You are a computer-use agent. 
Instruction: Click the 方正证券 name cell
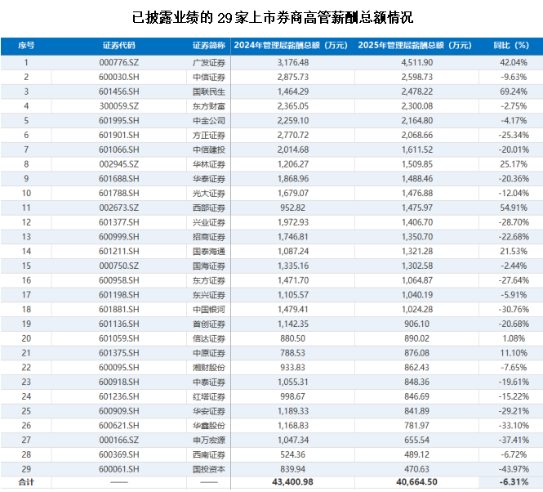click(x=209, y=135)
